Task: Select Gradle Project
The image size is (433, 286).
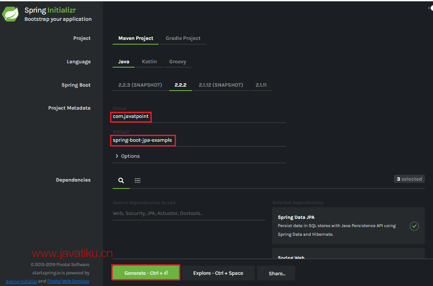Action: pyautogui.click(x=183, y=39)
